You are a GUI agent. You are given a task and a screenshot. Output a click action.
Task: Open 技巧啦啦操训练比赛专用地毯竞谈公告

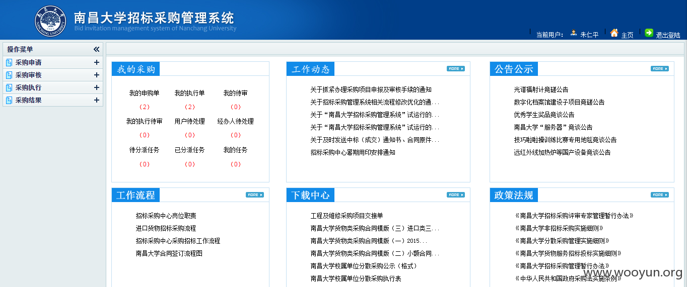(x=565, y=140)
